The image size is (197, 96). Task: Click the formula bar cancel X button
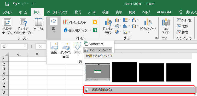(40, 46)
